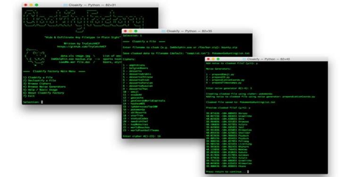Screen dimensions: 354x177
Task: Click noise generator "3 - prependLatLonCoords.py"
Action: pyautogui.click(x=226, y=80)
